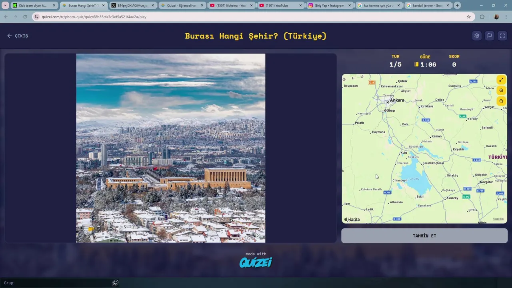Select Aksaray on the map
512x288 pixels.
point(452,198)
